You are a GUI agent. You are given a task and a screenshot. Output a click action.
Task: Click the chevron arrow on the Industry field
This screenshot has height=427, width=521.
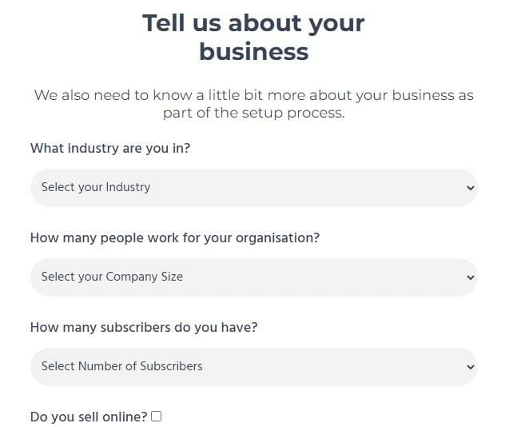471,189
